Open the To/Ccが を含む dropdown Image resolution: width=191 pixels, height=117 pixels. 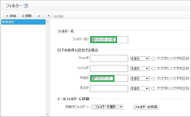coord(140,69)
